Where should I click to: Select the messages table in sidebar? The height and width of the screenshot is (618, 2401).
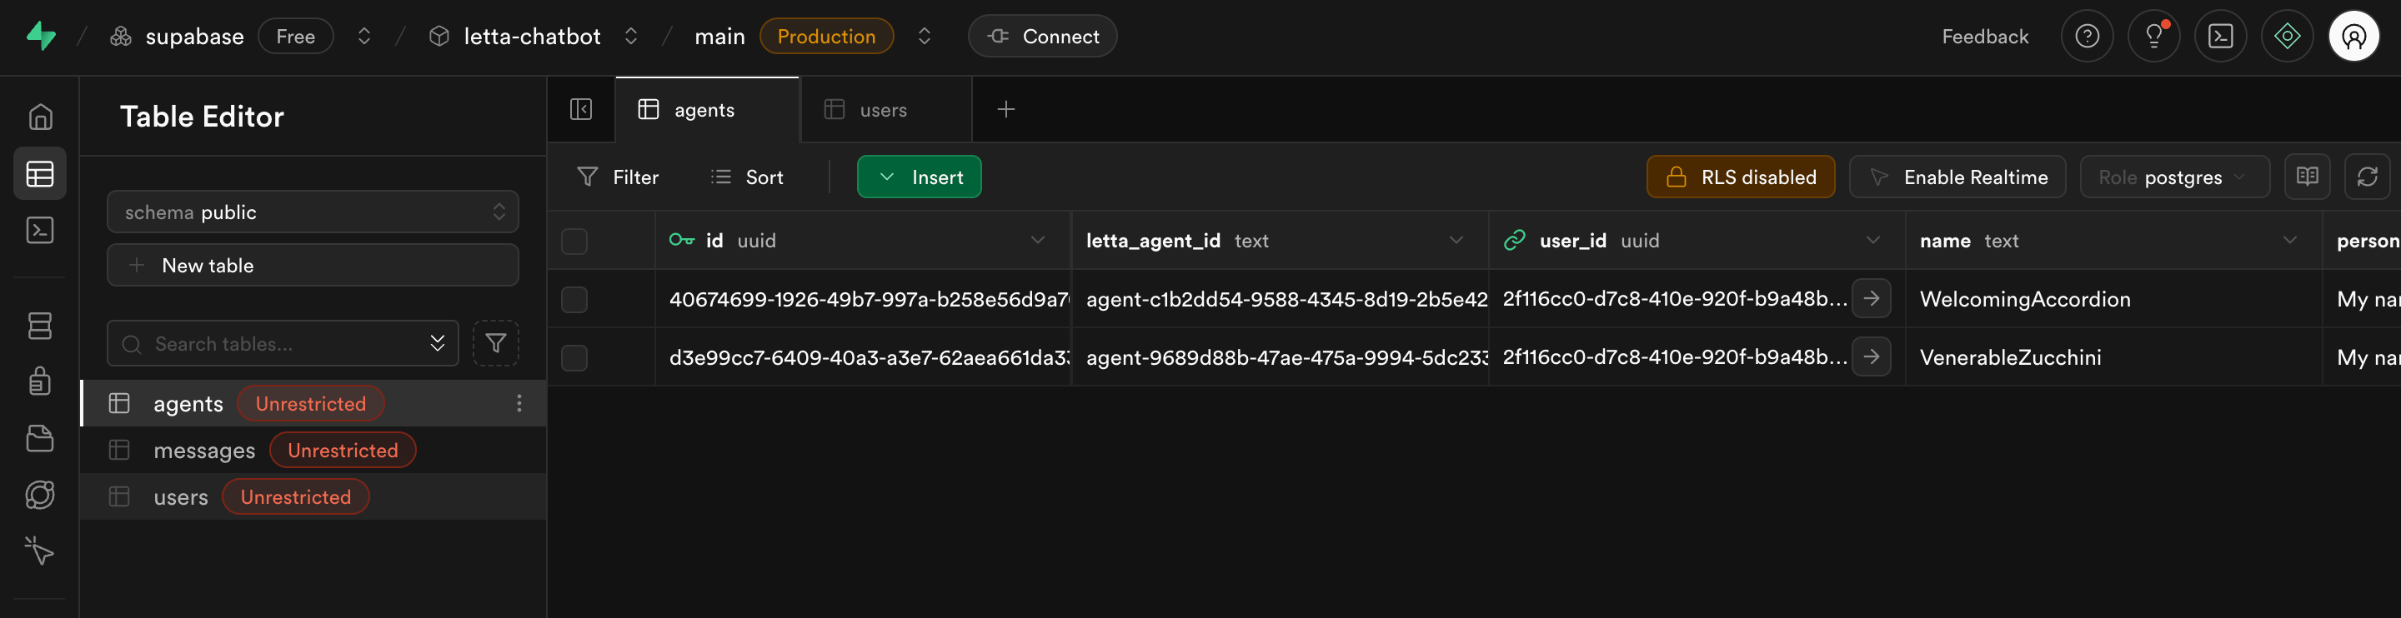pyautogui.click(x=204, y=451)
